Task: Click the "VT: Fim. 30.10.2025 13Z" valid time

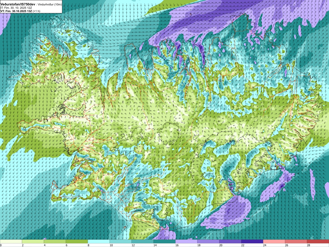Action: [x=16, y=11]
